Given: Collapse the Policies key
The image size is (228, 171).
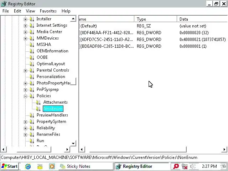Looking at the screenshot, I should 25,96.
